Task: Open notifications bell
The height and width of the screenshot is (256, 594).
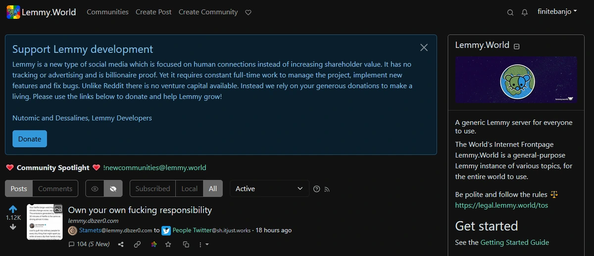Action: (525, 12)
